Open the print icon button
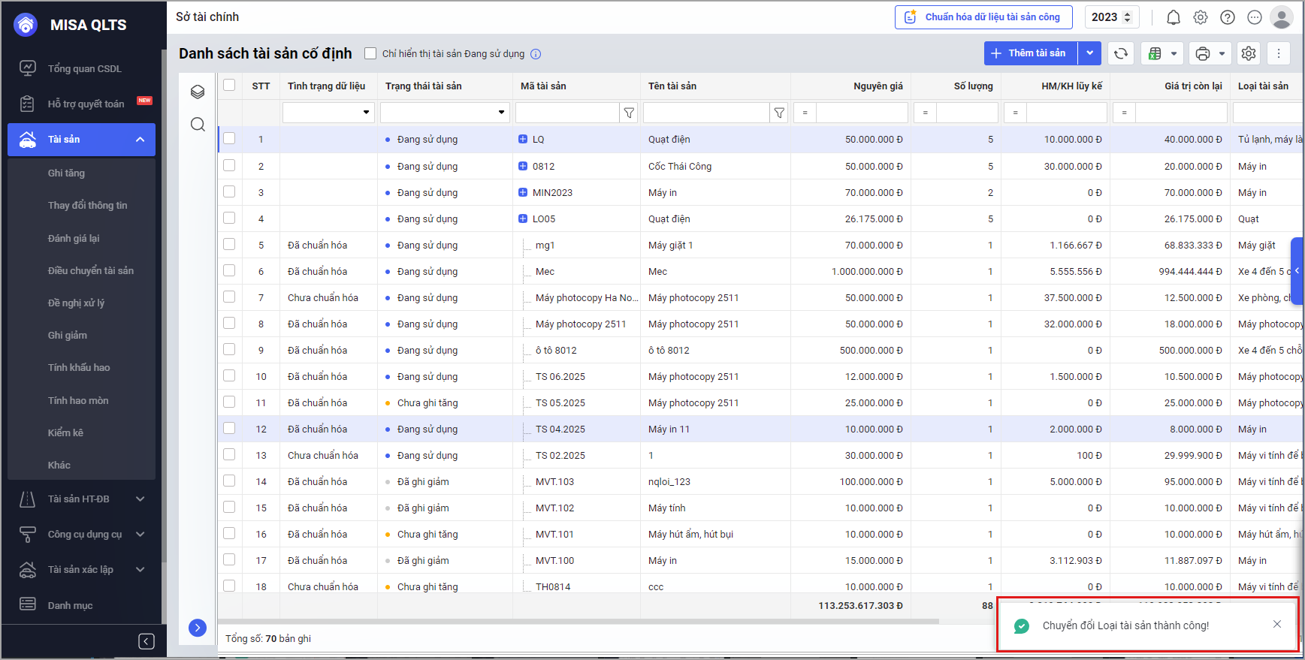1305x660 pixels. click(1203, 53)
